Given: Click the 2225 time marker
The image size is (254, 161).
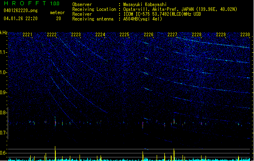Looking at the screenshot, I should tap(124, 35).
